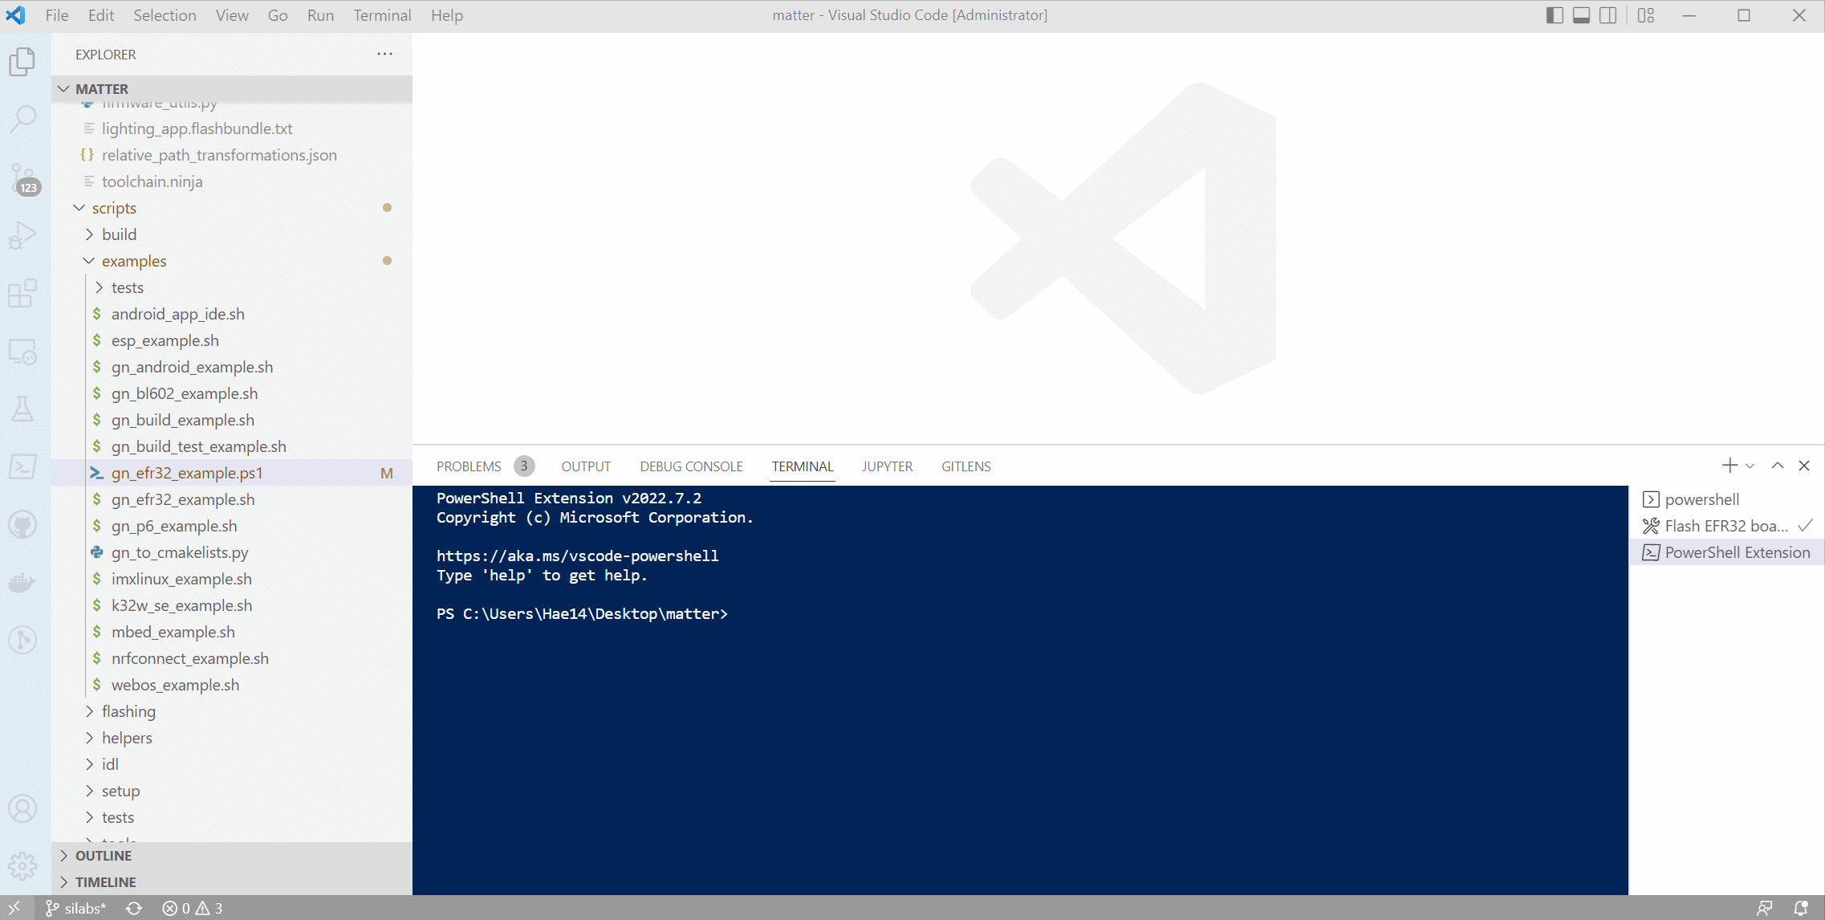Open gn_efr32_example.ps1 file
Screen dimensions: 1825x920
point(232,473)
